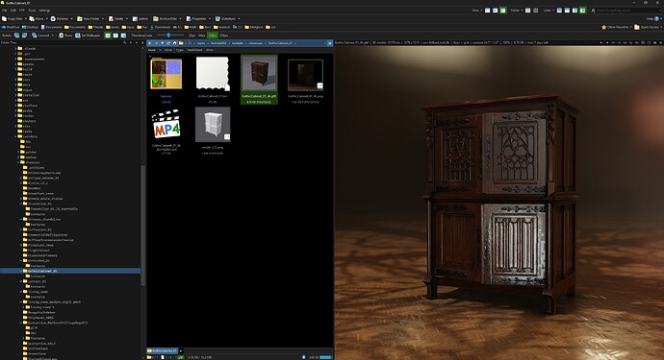
Task: Select the GothicCabinet_01 folder tab at bottom
Action: (163, 350)
